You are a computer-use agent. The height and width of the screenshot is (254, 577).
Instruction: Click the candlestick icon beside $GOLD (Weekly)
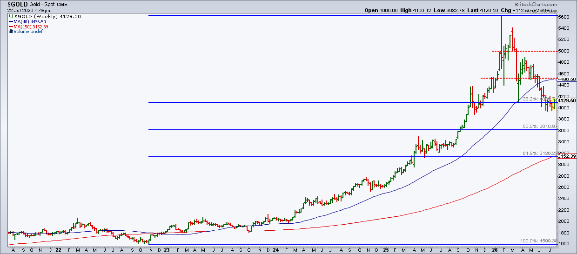tap(11, 16)
